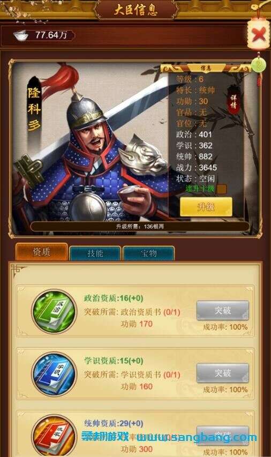
Task: Tap the green 政治 book icon
Action: [x=54, y=311]
